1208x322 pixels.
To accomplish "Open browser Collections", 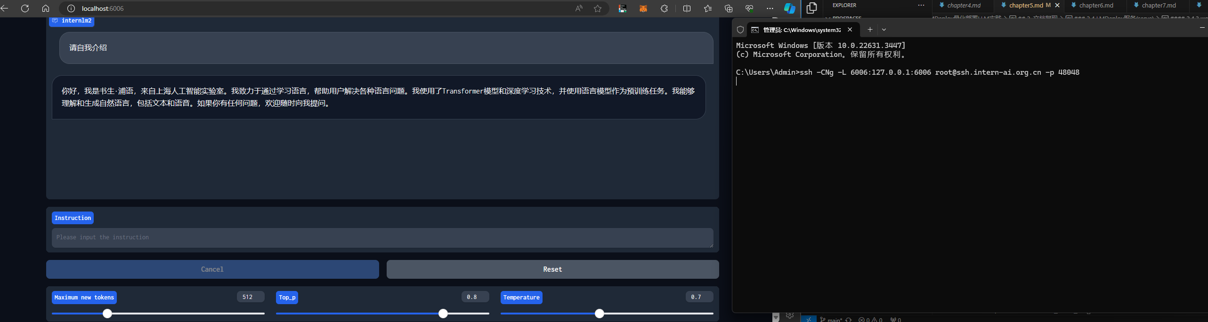I will [729, 8].
